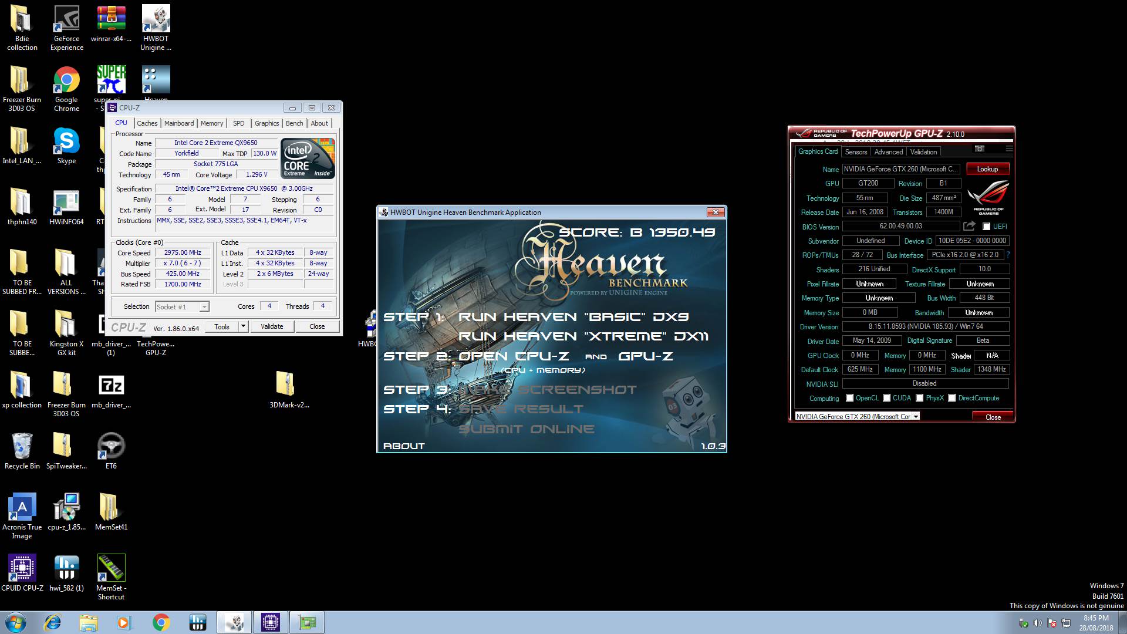
Task: Open Windows Explorer from the taskbar
Action: click(x=89, y=622)
